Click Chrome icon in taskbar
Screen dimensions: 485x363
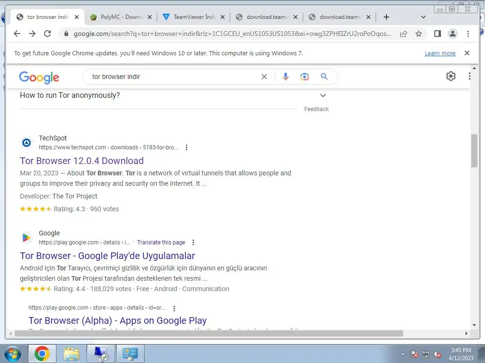[42, 354]
